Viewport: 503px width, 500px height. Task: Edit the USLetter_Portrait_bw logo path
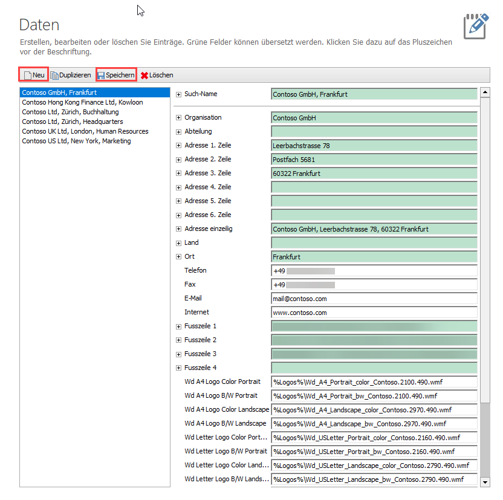(374, 452)
